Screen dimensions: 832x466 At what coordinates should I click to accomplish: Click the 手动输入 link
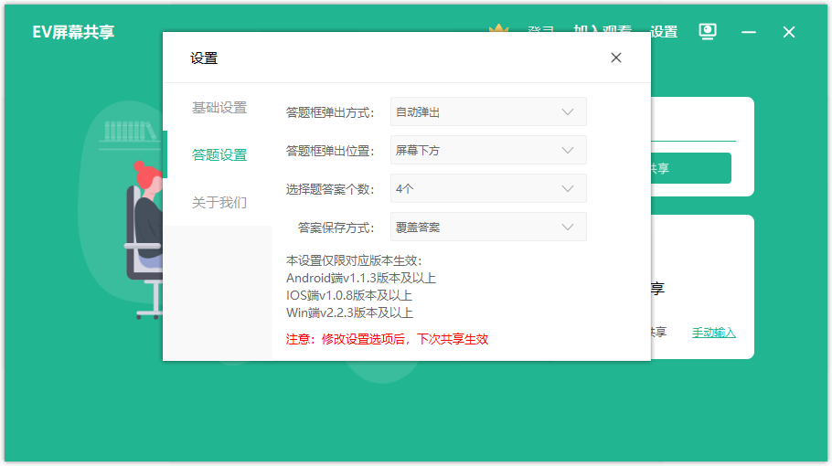[714, 333]
